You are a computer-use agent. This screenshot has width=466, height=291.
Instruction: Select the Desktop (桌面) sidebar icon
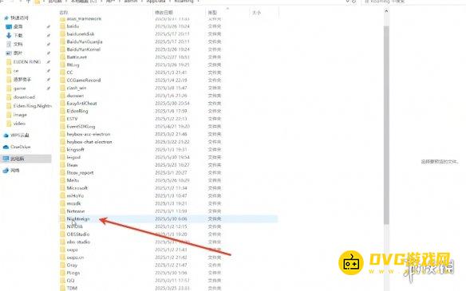point(9,27)
